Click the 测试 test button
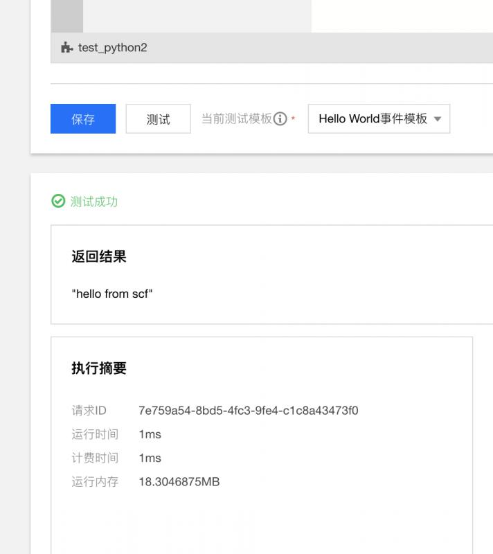The image size is (493, 554). (x=158, y=118)
